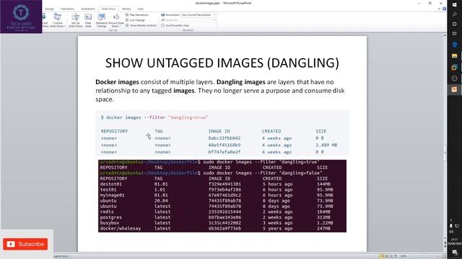Click zoom out minus button in status bar

[x=411, y=256]
